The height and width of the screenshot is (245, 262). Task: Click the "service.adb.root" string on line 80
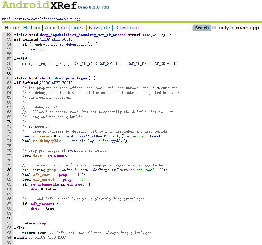coord(137,170)
